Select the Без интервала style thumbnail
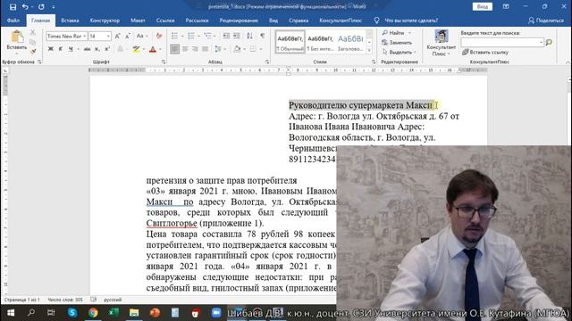The image size is (572, 321). coord(320,42)
